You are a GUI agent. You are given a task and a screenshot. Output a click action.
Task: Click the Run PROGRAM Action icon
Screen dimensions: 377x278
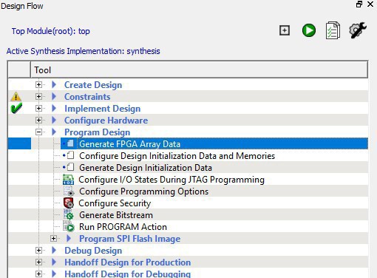[68, 226]
